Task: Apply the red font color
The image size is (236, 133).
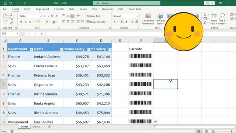Action: pos(54,22)
